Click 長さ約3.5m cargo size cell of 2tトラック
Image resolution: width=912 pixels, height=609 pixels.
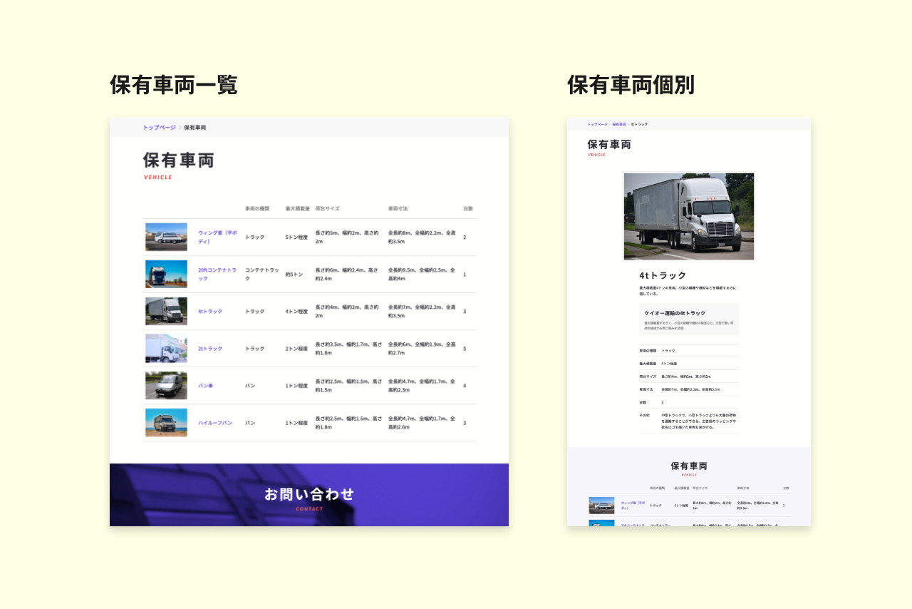[x=348, y=349]
